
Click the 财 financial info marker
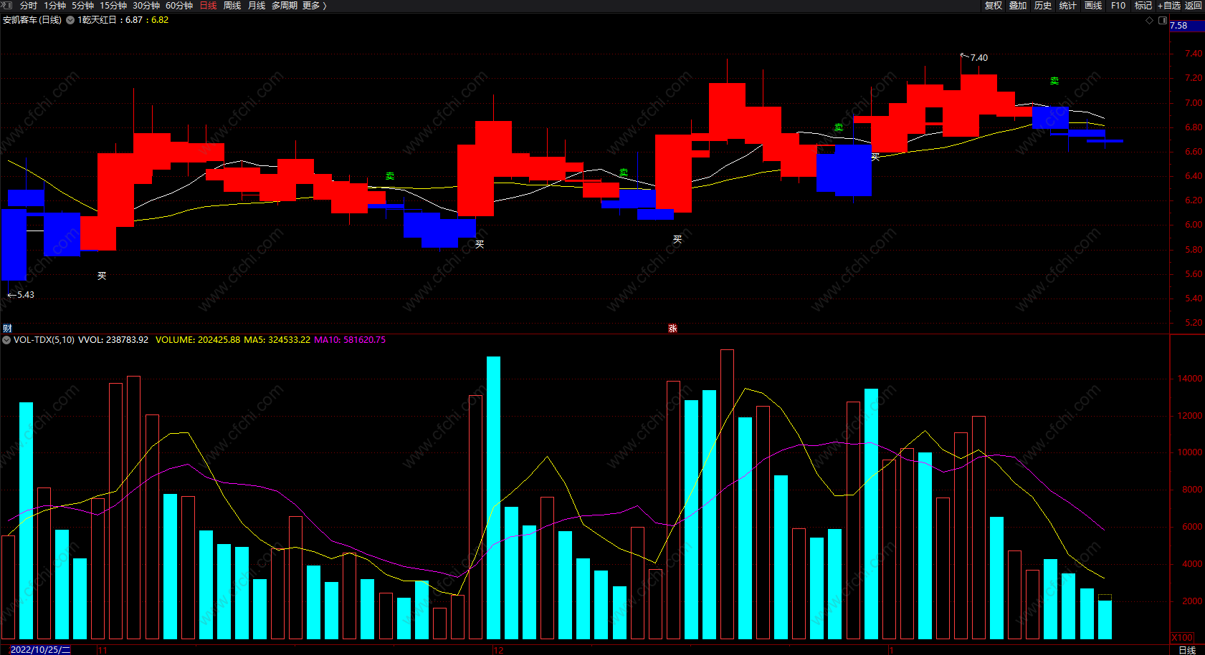click(x=7, y=329)
